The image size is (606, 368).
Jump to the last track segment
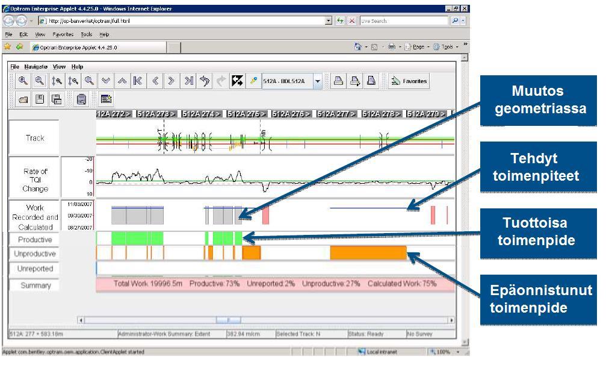click(188, 81)
